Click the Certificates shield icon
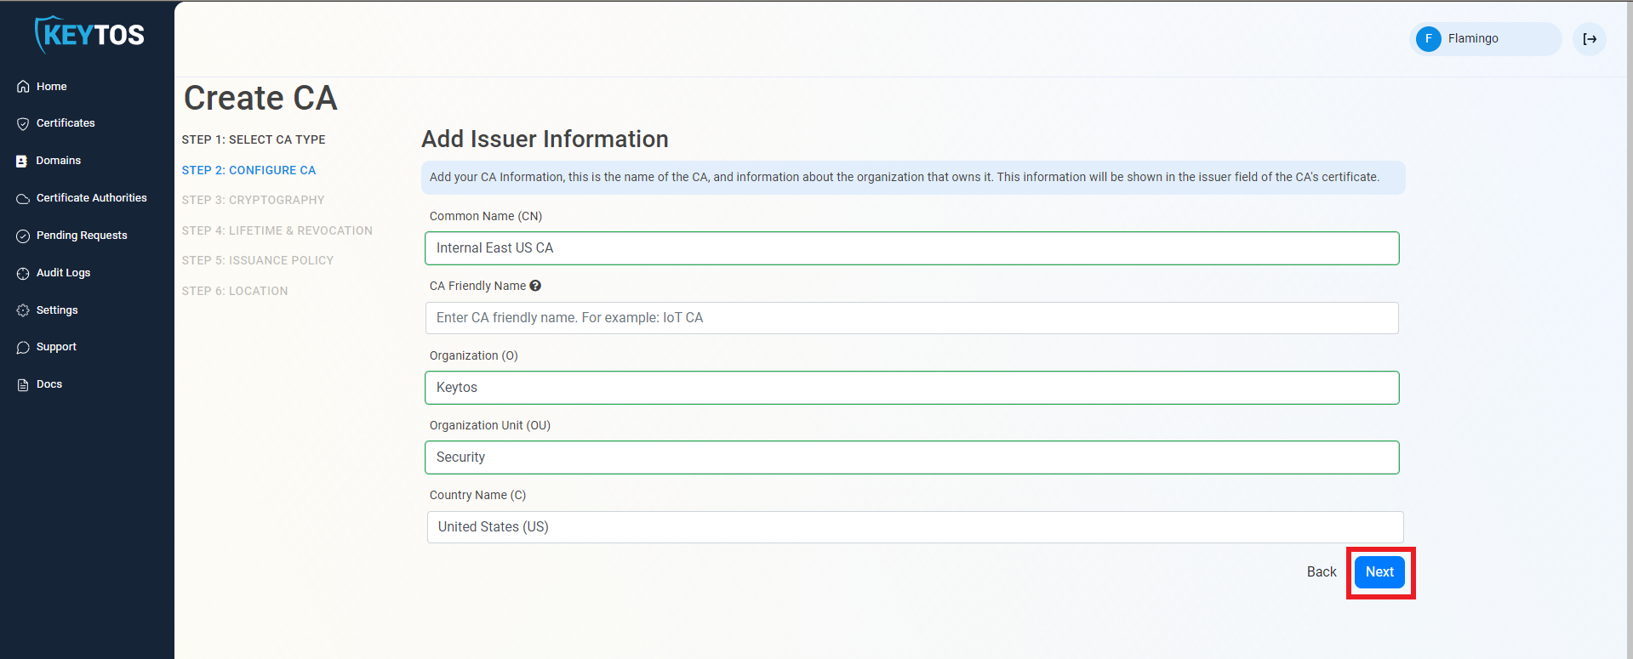Image resolution: width=1633 pixels, height=659 pixels. click(23, 123)
